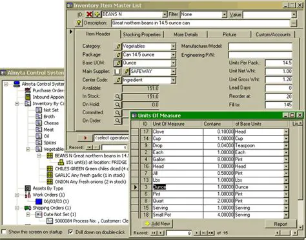The height and width of the screenshot is (240, 306).
Task: Click the magnifier icon beside Committed
Action: pos(117,113)
